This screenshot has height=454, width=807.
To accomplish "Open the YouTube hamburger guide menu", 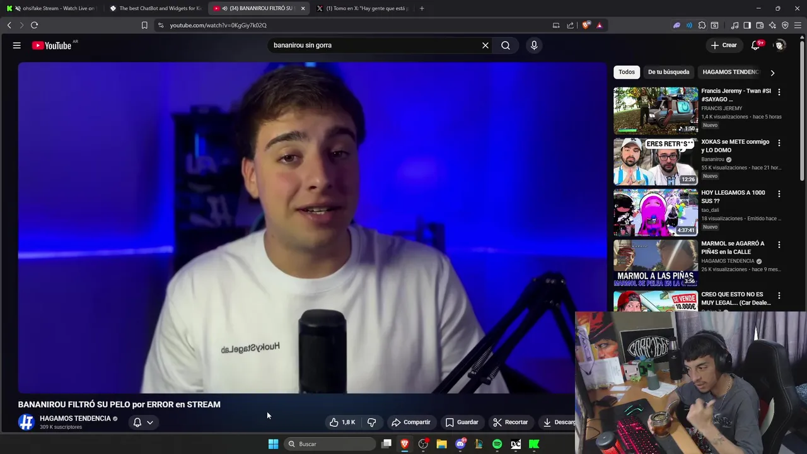I will [x=17, y=45].
